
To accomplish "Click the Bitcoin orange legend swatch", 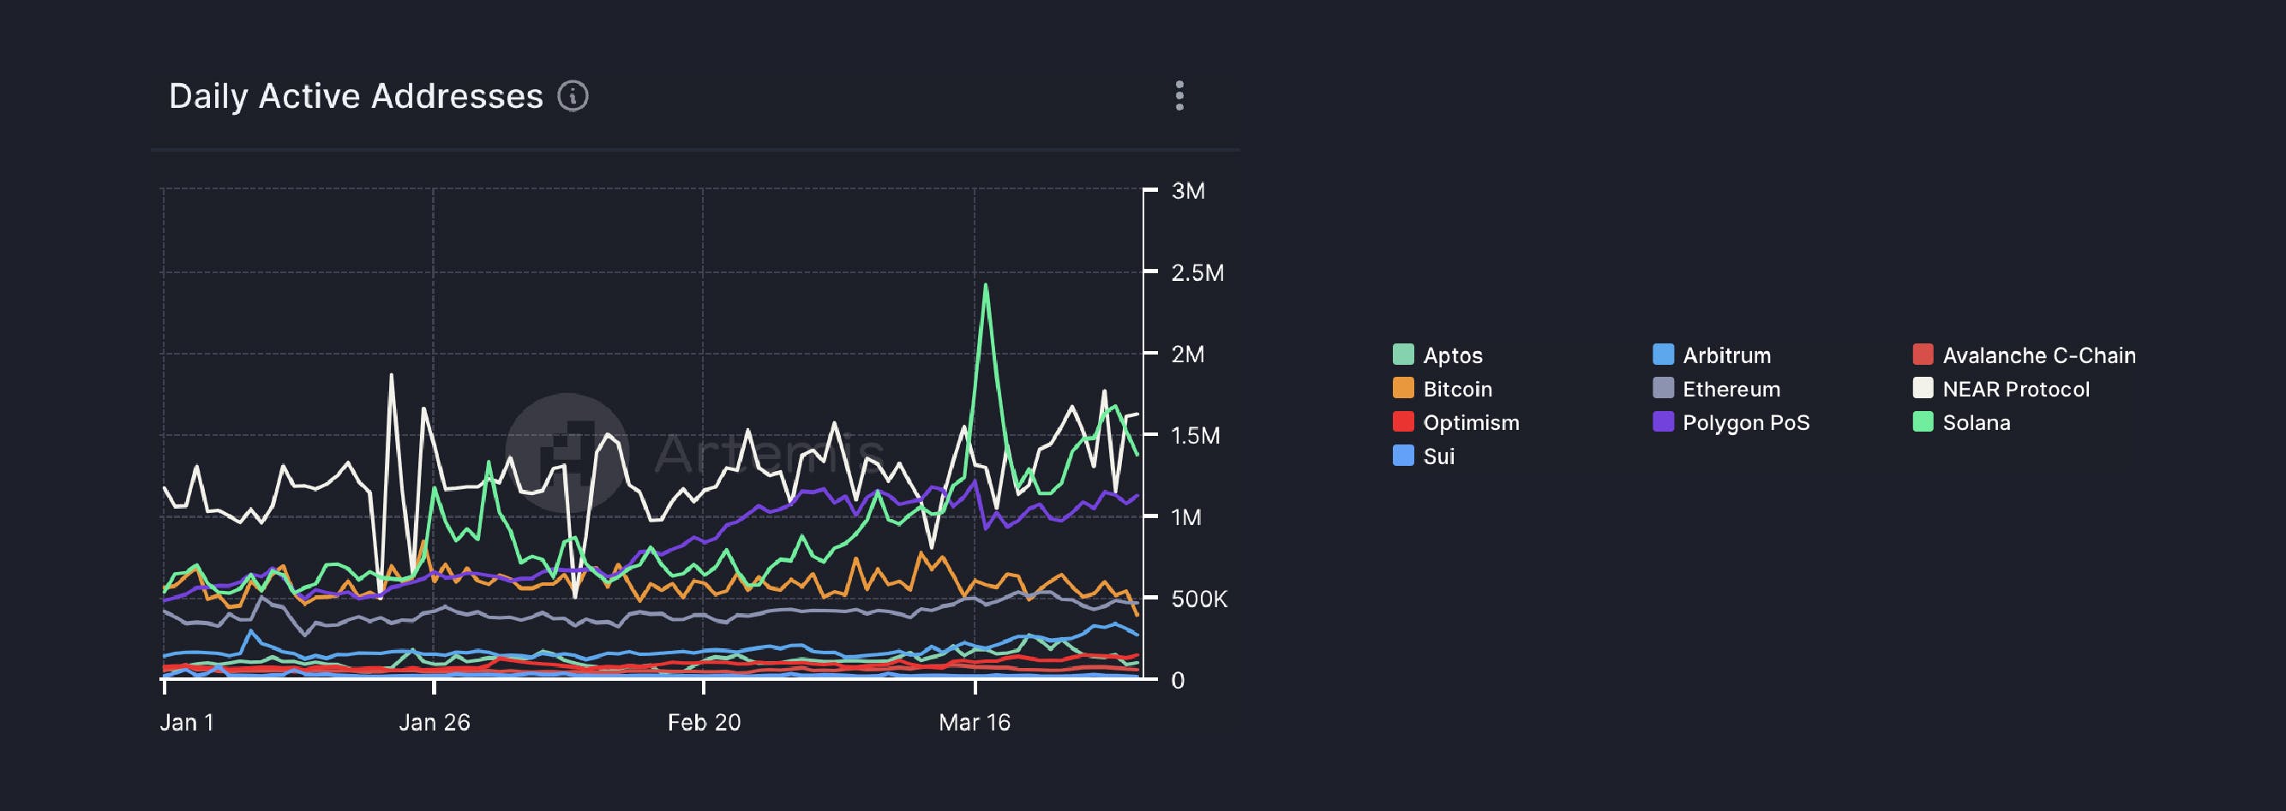I will pos(1403,388).
